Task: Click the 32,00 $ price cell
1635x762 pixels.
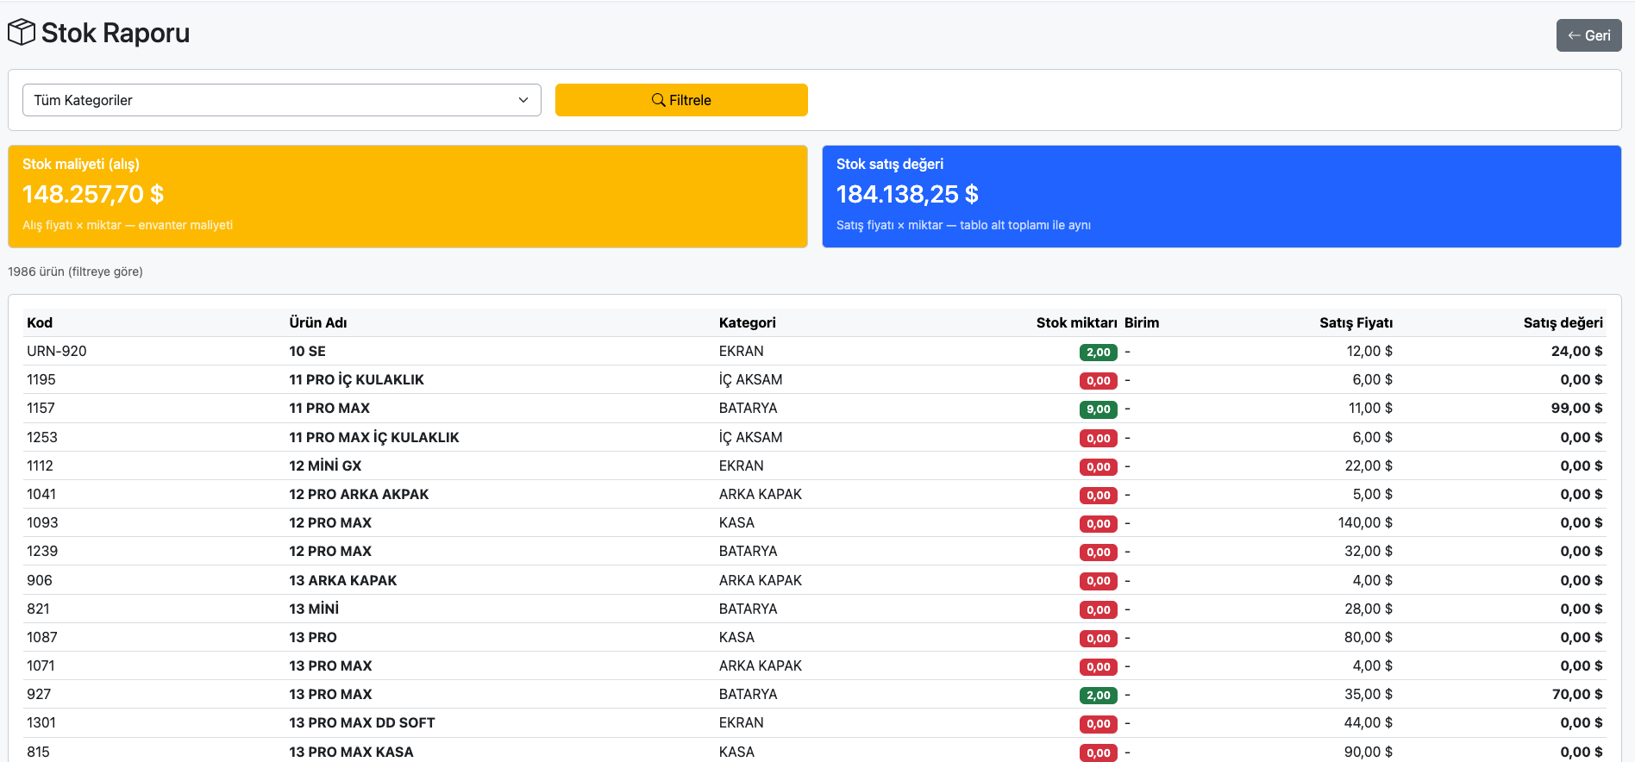Action: pyautogui.click(x=1369, y=551)
